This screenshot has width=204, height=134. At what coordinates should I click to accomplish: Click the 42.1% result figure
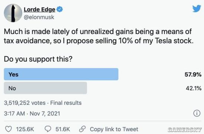pos(194,88)
